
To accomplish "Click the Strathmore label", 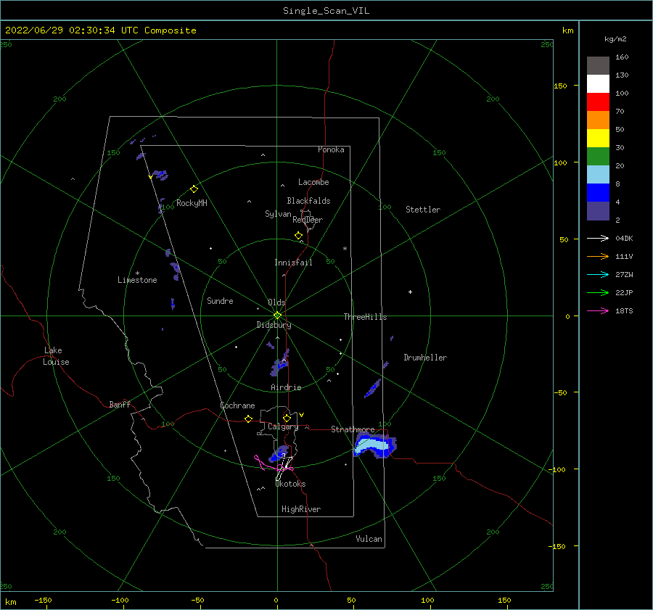I will point(353,429).
